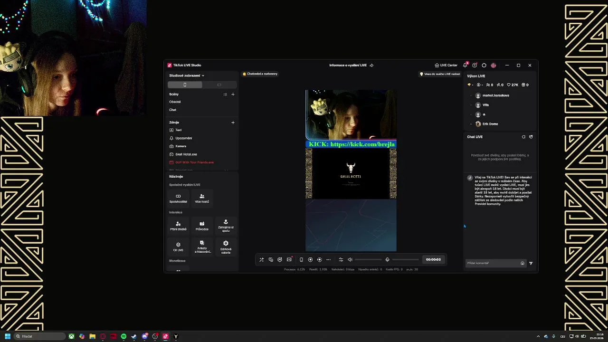Open the Cíl LIVE tool
608x342 pixels.
(178, 247)
